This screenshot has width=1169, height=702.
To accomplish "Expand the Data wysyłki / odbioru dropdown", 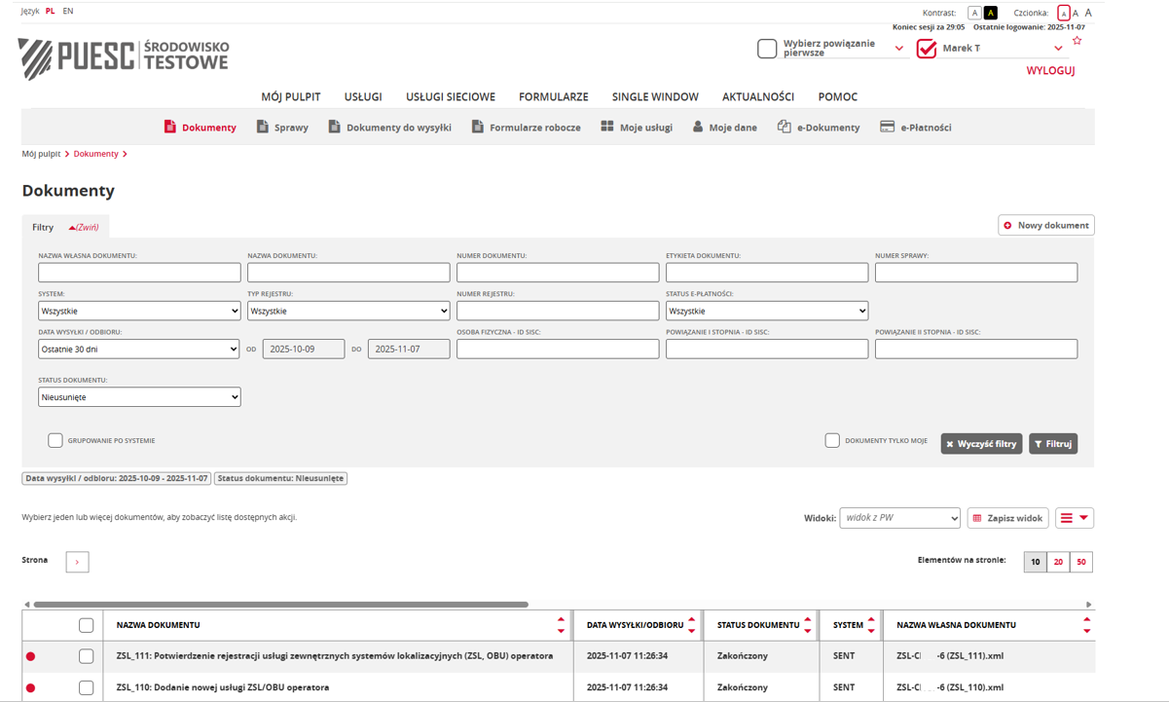I will pos(139,349).
